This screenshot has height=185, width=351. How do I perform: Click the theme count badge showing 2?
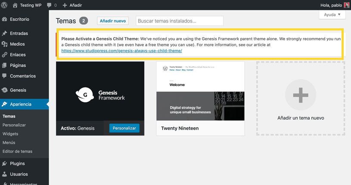click(84, 21)
